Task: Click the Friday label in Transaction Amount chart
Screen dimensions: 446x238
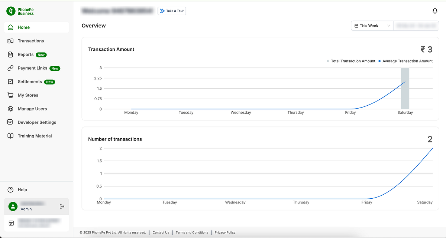Action: coord(350,112)
